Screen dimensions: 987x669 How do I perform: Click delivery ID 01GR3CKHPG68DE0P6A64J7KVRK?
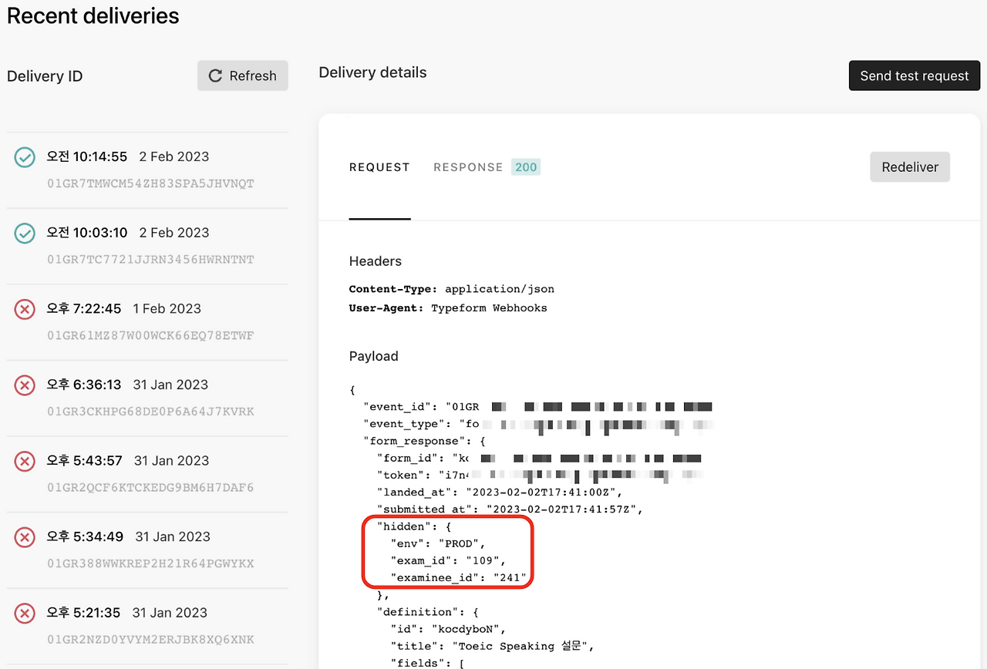[150, 412]
